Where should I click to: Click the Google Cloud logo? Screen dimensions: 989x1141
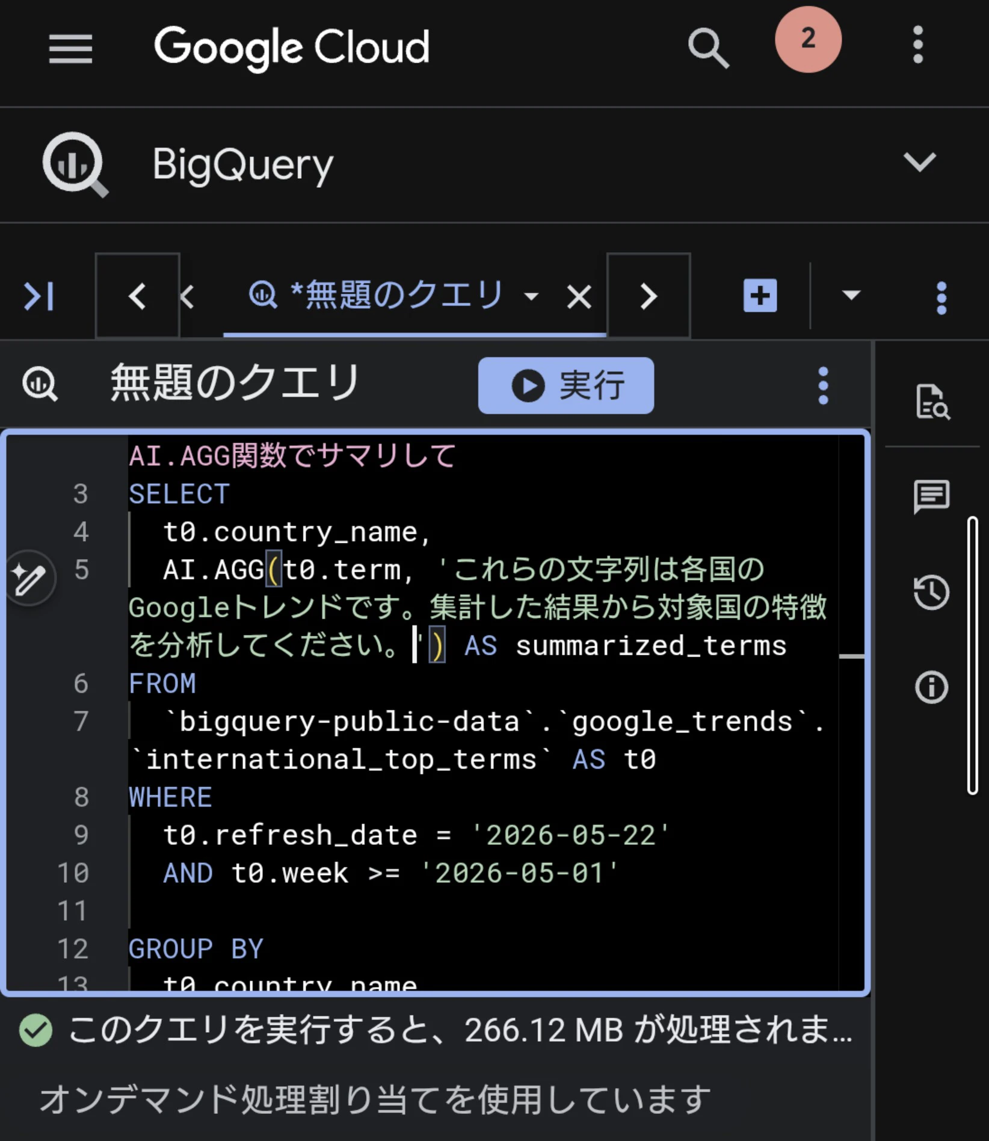point(292,48)
